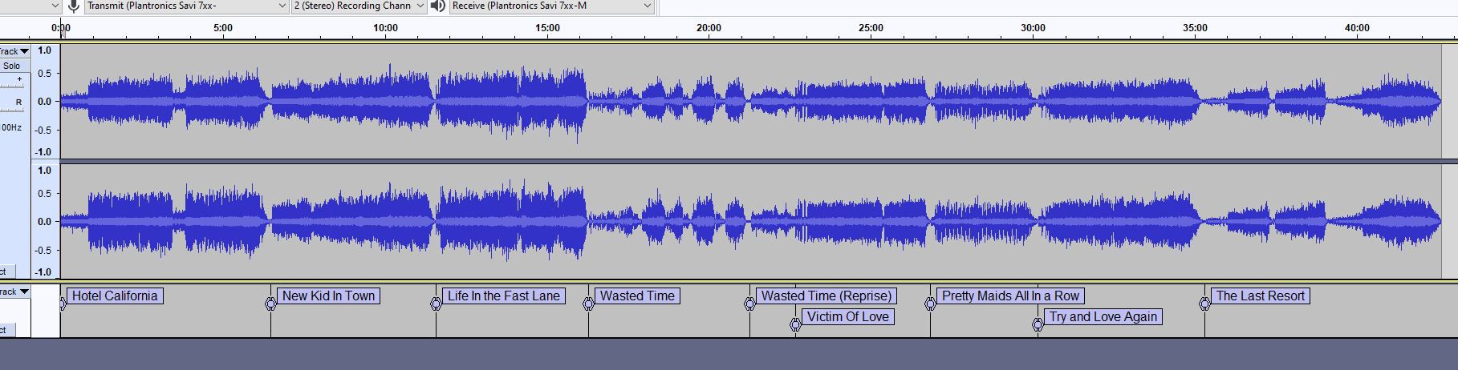Click the speaker playback device icon

(x=437, y=6)
